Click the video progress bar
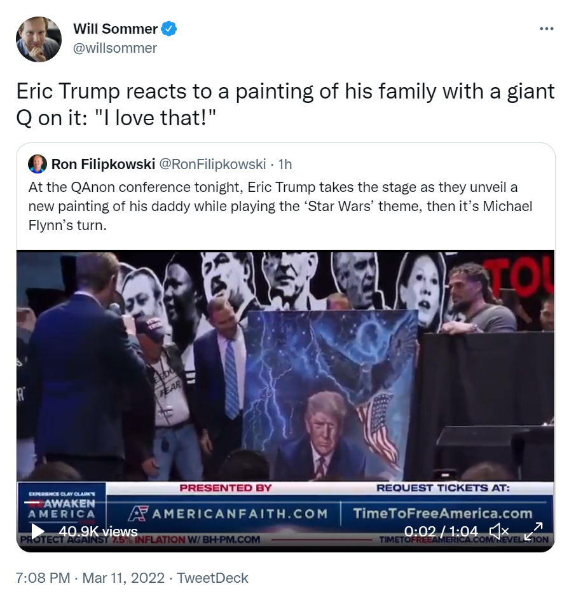 [285, 502]
